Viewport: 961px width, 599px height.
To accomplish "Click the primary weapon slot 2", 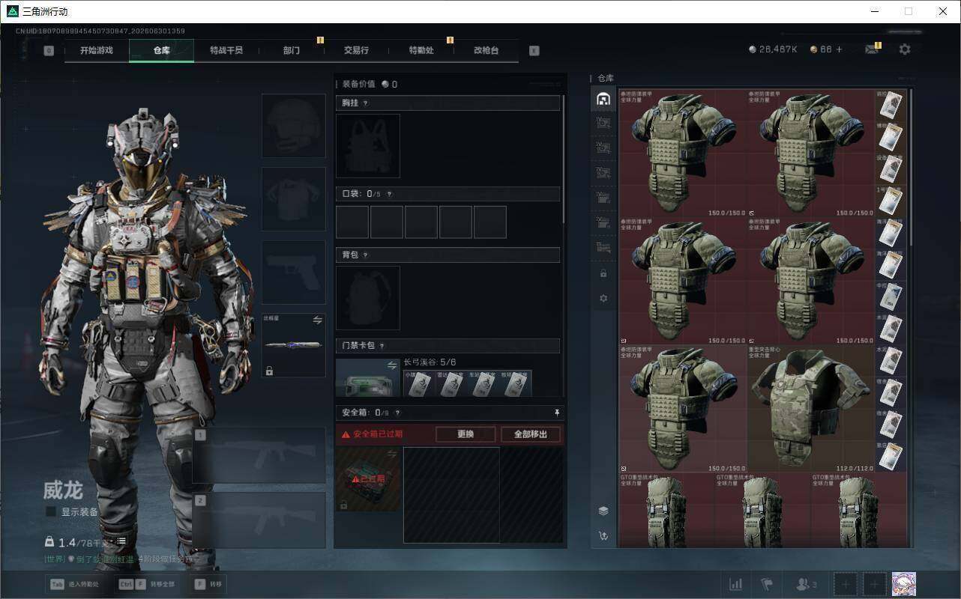I will tap(259, 520).
